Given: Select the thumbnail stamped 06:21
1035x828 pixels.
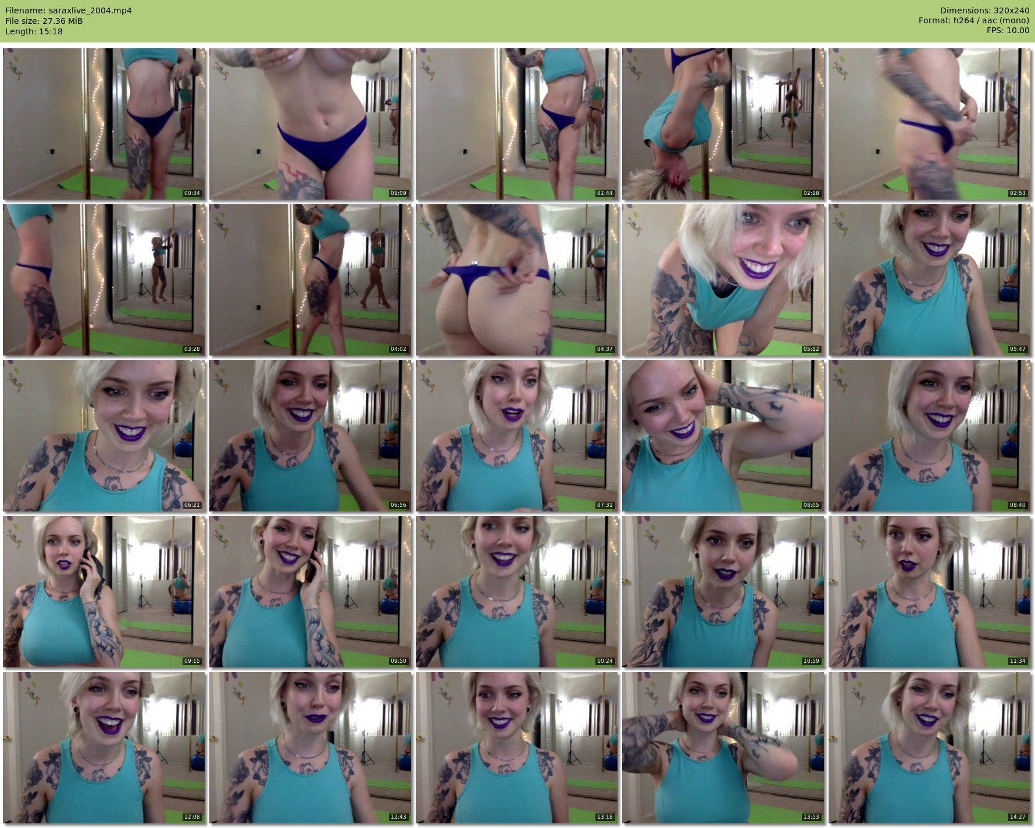Looking at the screenshot, I should tap(104, 436).
